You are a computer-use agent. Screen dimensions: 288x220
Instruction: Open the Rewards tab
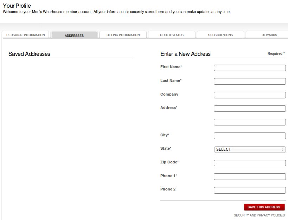pos(269,35)
